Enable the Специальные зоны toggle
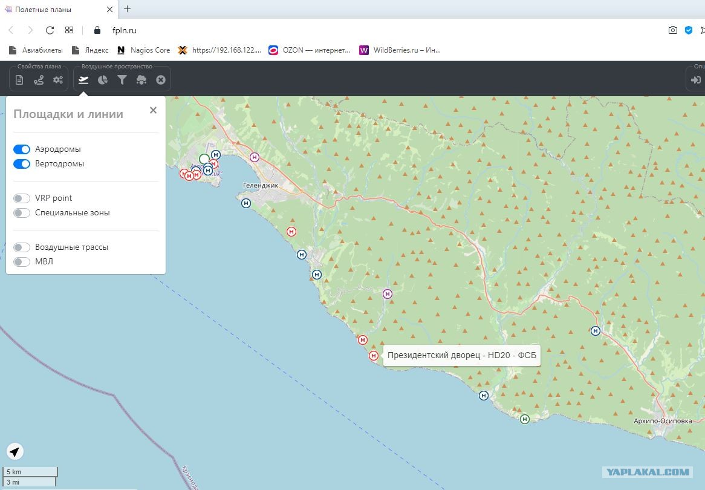The height and width of the screenshot is (490, 705). click(22, 213)
